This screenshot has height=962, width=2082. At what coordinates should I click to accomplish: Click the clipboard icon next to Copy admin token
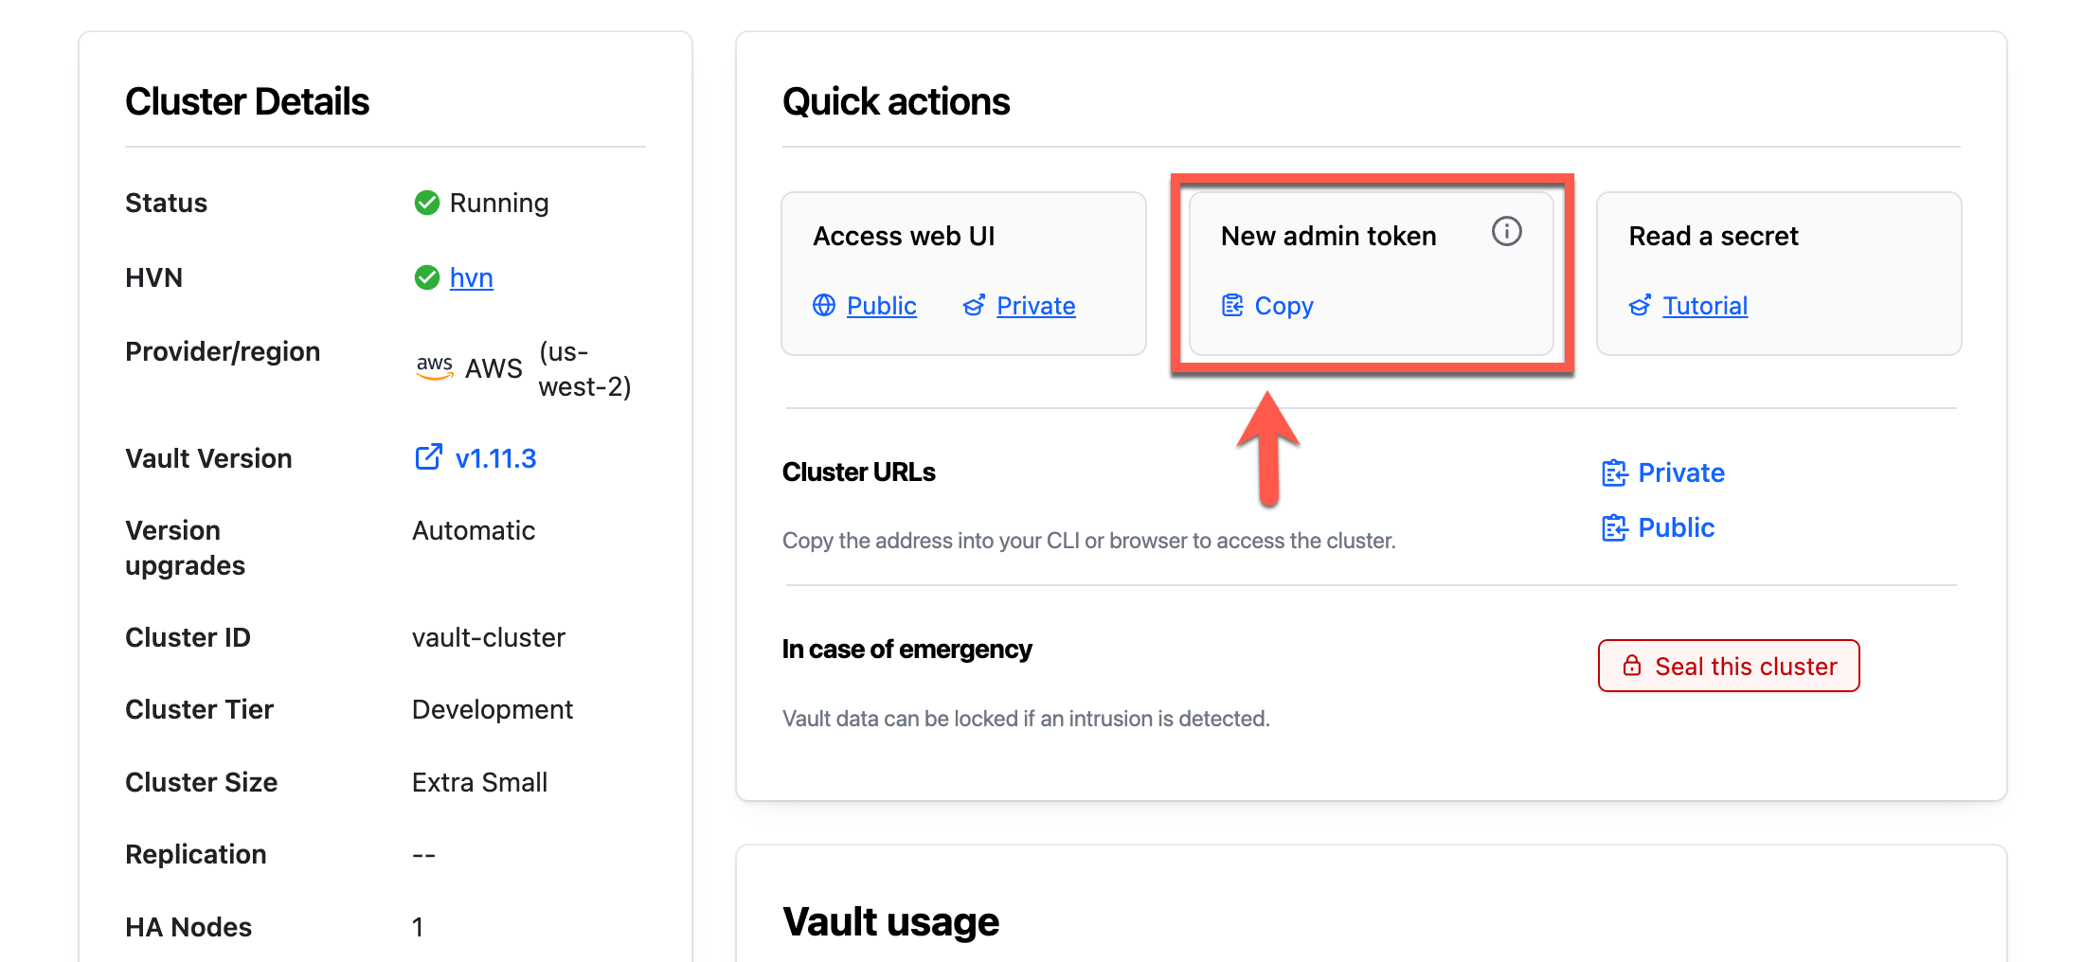1231,305
